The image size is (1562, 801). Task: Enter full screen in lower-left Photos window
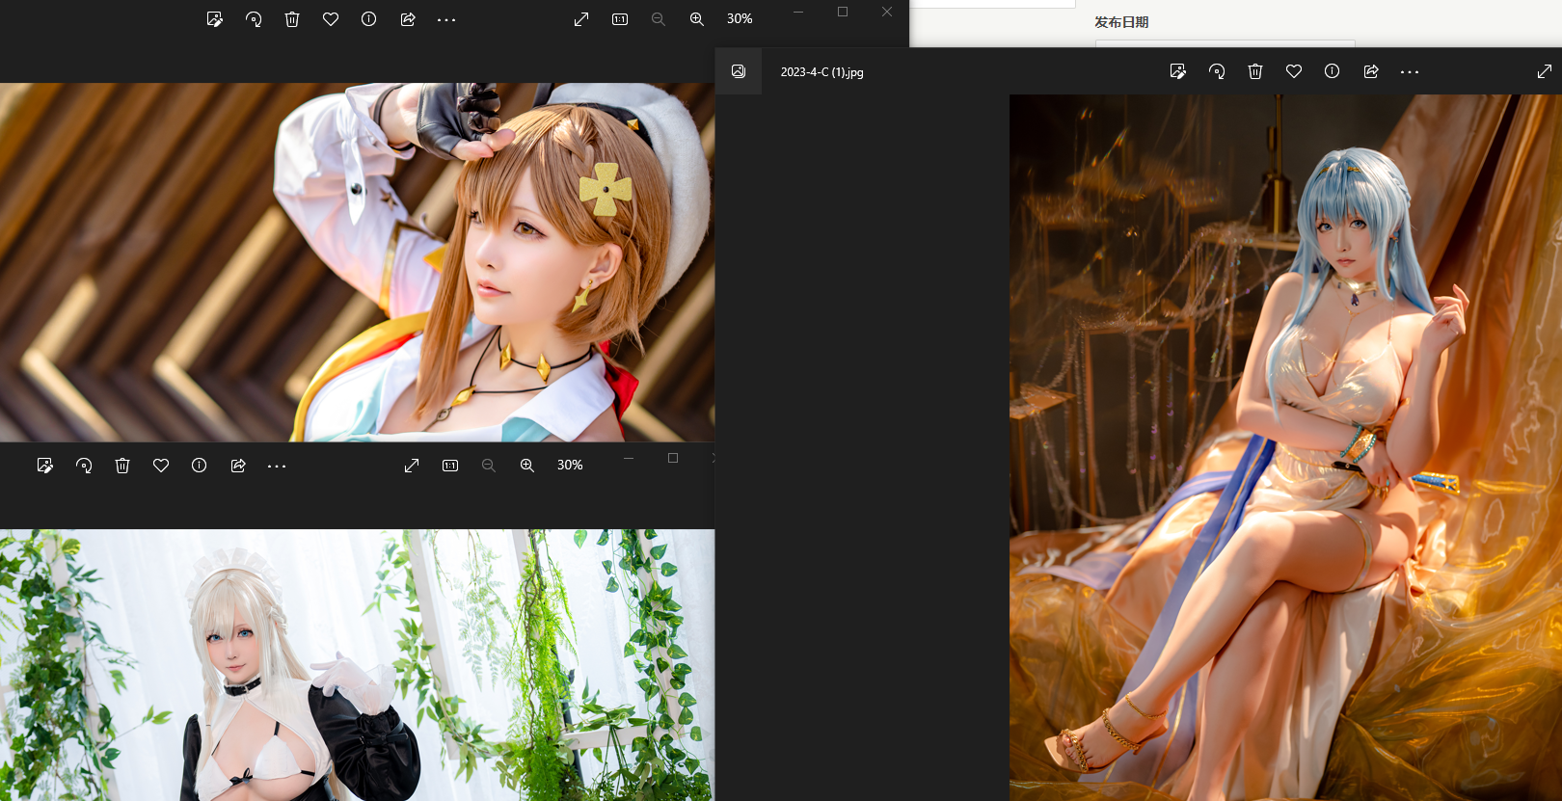tap(412, 466)
